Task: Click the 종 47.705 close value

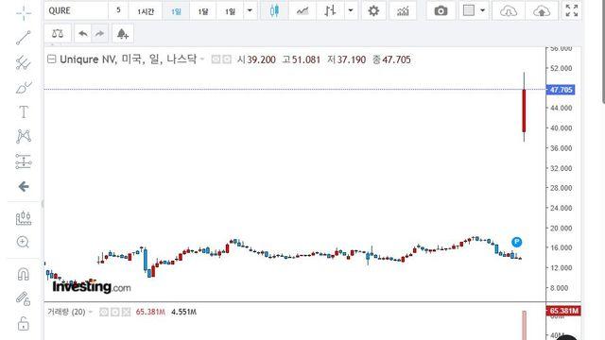Action: tap(391, 59)
